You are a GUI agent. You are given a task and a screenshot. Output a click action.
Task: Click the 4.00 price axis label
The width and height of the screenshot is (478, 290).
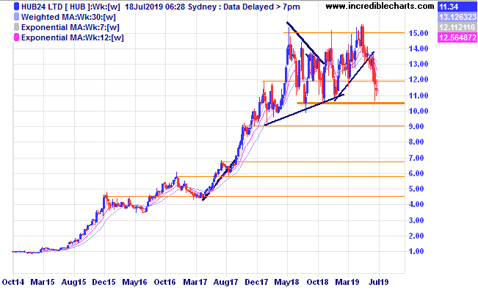[416, 205]
